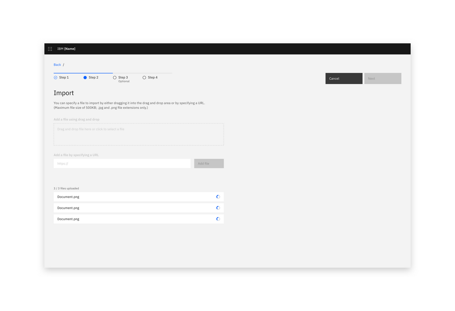455x311 pixels.
Task: Click the spinner on the last Document.png row
Action: (x=218, y=219)
